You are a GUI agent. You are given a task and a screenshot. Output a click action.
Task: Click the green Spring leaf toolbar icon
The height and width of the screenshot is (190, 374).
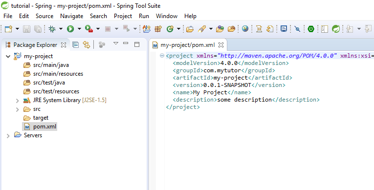pos(336,29)
